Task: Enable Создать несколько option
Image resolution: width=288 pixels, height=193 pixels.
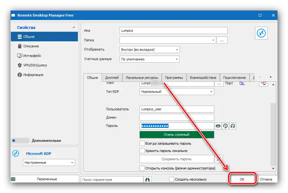Action: pos(171,179)
